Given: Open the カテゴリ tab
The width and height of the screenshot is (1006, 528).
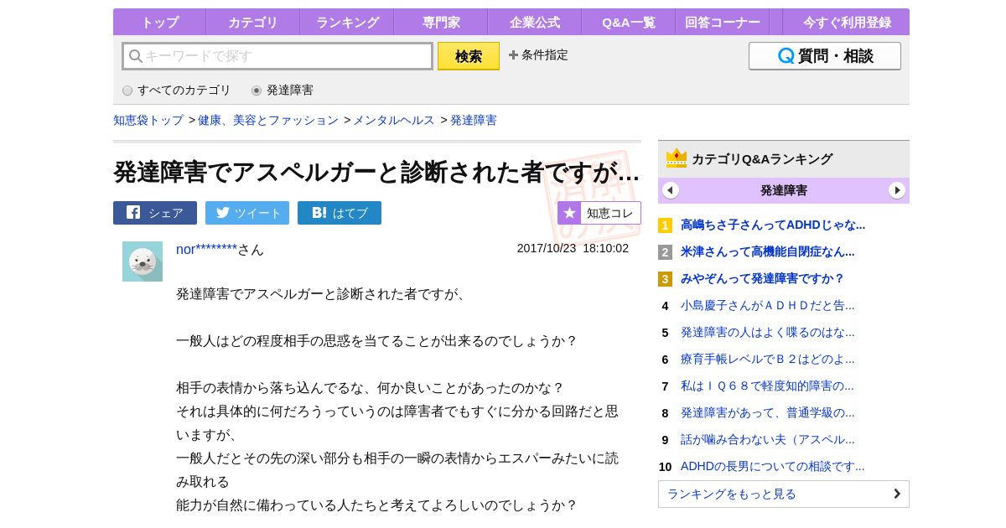Looking at the screenshot, I should [253, 22].
